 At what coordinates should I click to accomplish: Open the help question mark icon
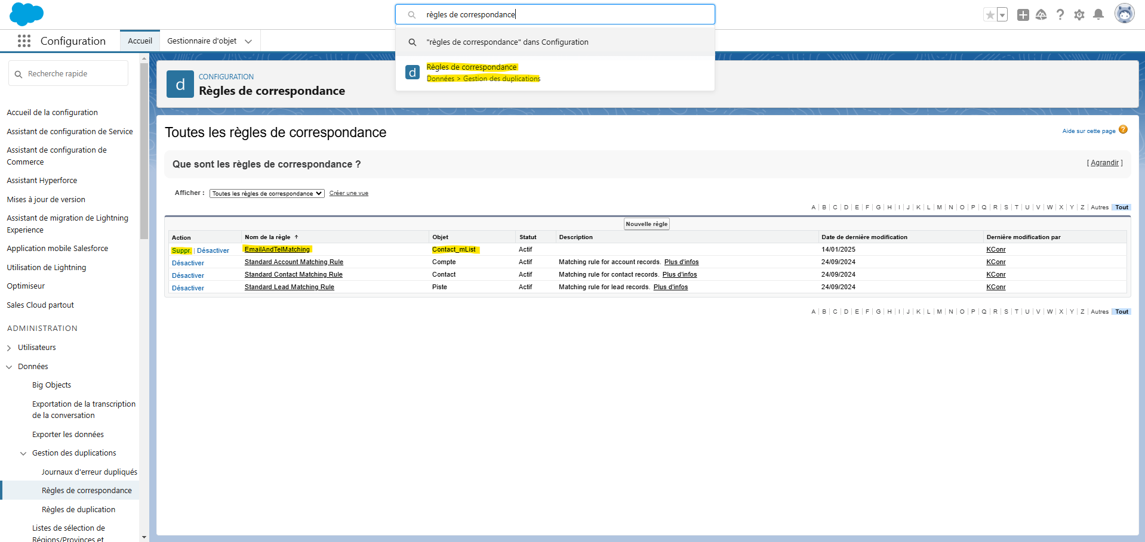(x=1060, y=15)
